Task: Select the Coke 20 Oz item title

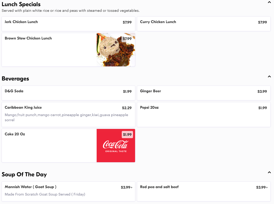Action: point(15,134)
